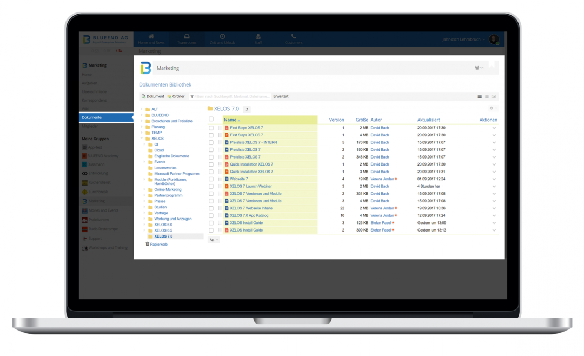The height and width of the screenshot is (356, 584).
Task: Collapse the XELOS folder tree node
Action: tap(142, 139)
